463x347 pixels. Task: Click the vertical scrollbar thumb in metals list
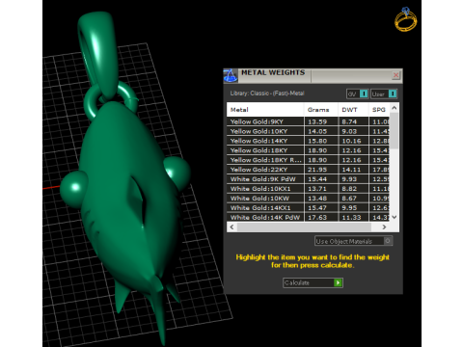point(395,131)
